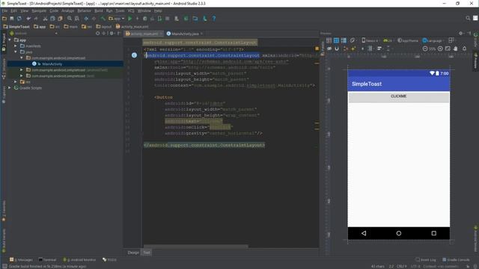This screenshot has width=479, height=269.
Task: Click the closing ConstraintLayout tag line
Action: pos(204,145)
